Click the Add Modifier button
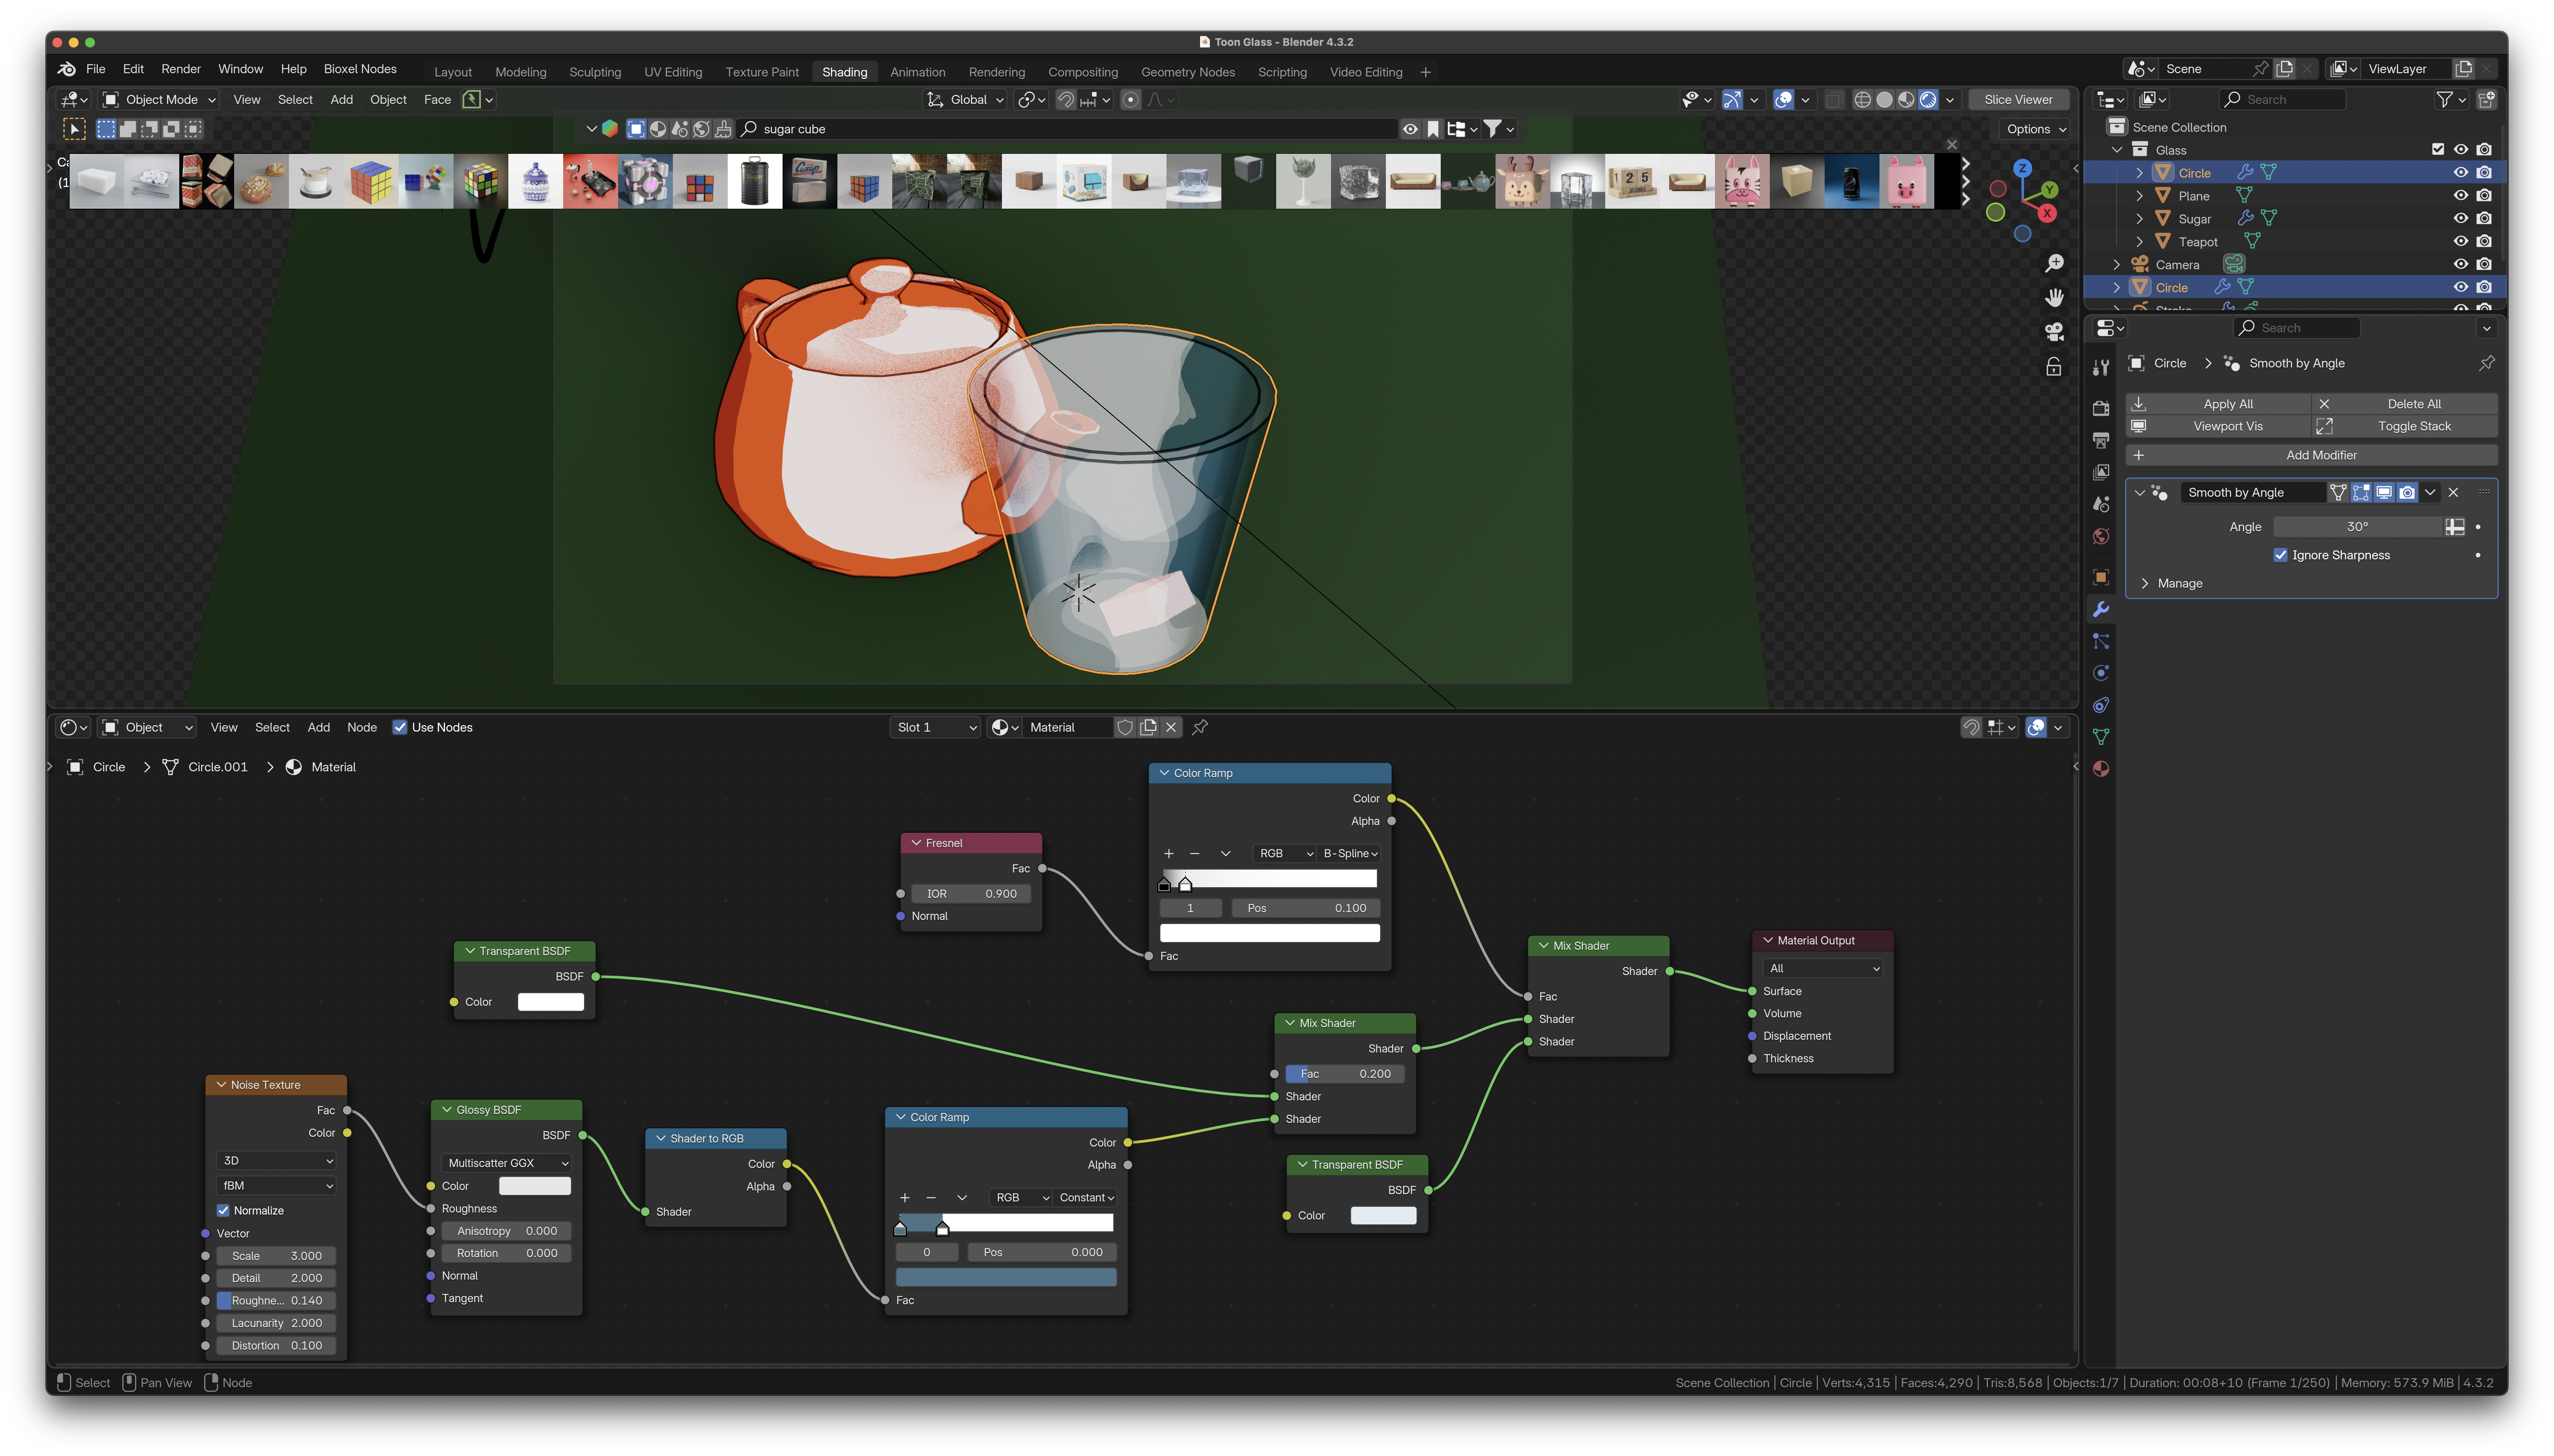 tap(2312, 455)
